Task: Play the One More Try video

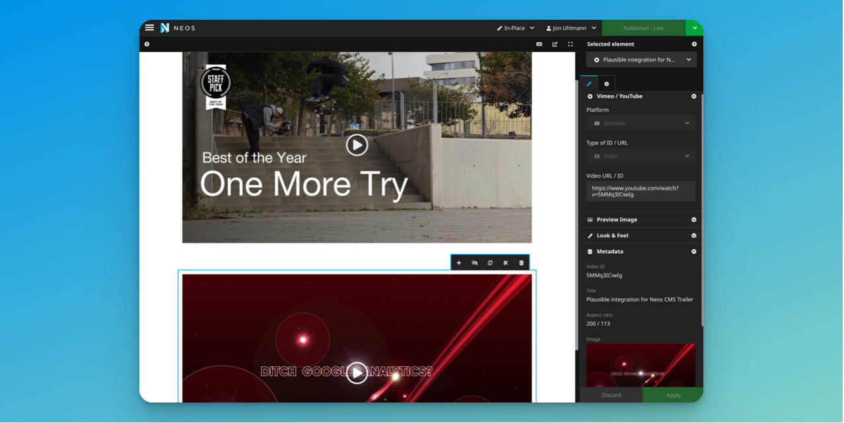Action: (357, 145)
